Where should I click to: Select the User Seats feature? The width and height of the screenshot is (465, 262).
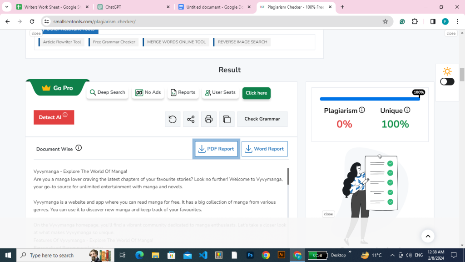pyautogui.click(x=220, y=93)
